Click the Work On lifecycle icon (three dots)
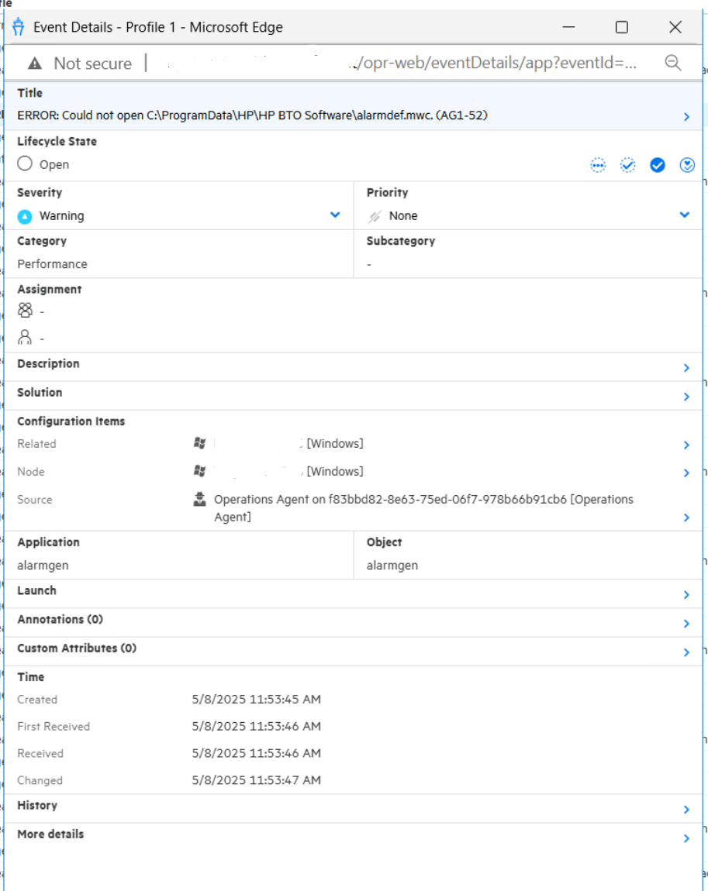 tap(597, 165)
